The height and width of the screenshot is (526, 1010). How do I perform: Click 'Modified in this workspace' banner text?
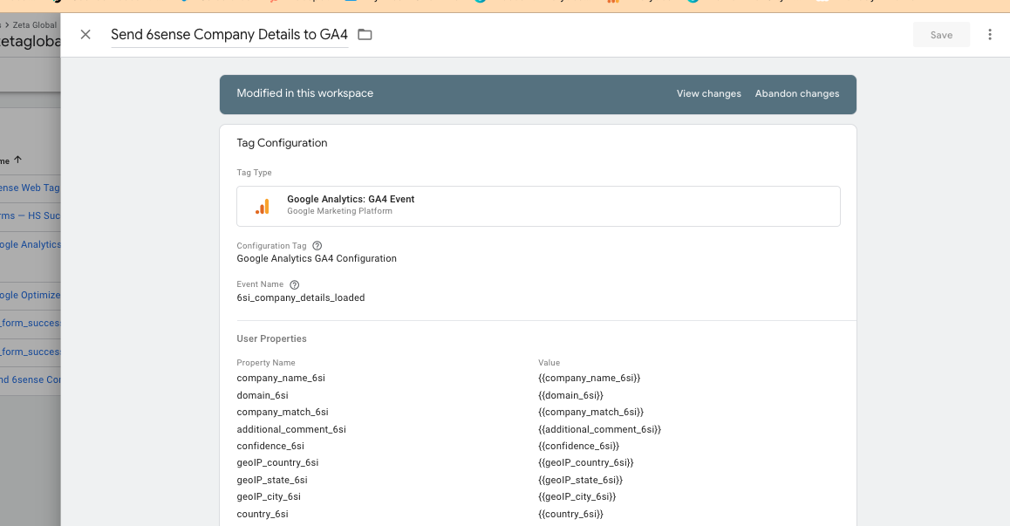(x=304, y=93)
